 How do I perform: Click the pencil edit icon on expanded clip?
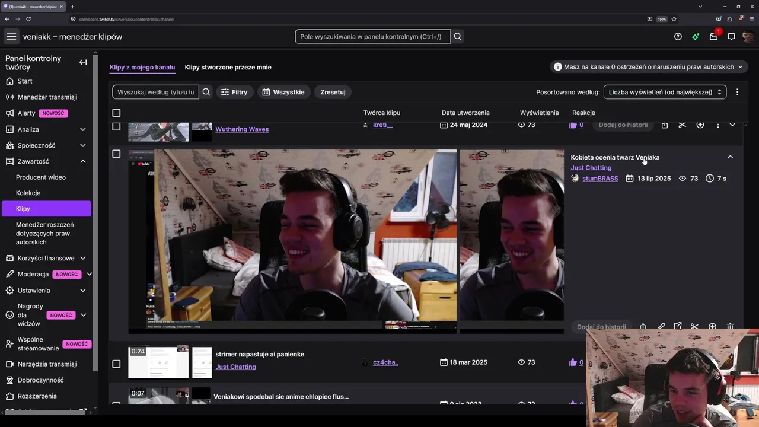pyautogui.click(x=661, y=327)
